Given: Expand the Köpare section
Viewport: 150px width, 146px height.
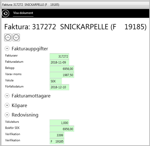Looking at the screenshot, I should pos(7,105).
